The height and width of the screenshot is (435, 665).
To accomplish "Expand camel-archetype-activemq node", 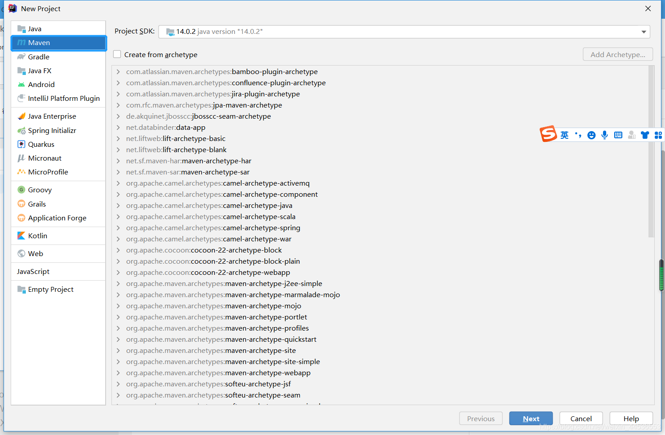I will 118,183.
